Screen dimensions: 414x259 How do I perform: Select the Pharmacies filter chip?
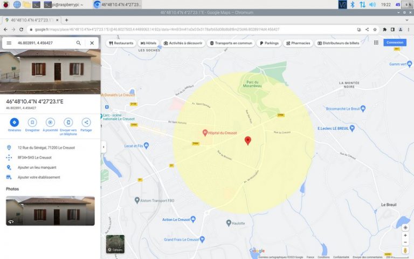point(298,43)
